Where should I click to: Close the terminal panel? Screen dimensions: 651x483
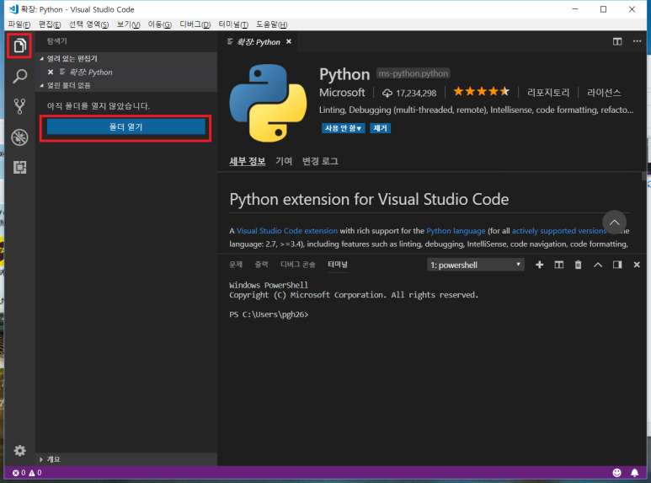click(x=637, y=265)
